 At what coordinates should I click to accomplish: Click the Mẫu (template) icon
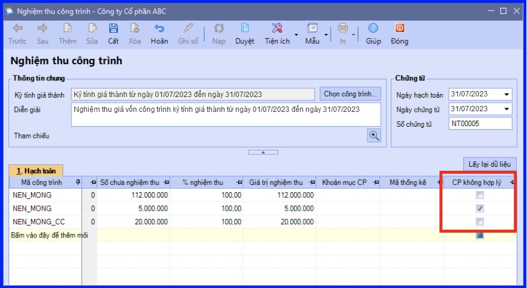click(x=312, y=28)
